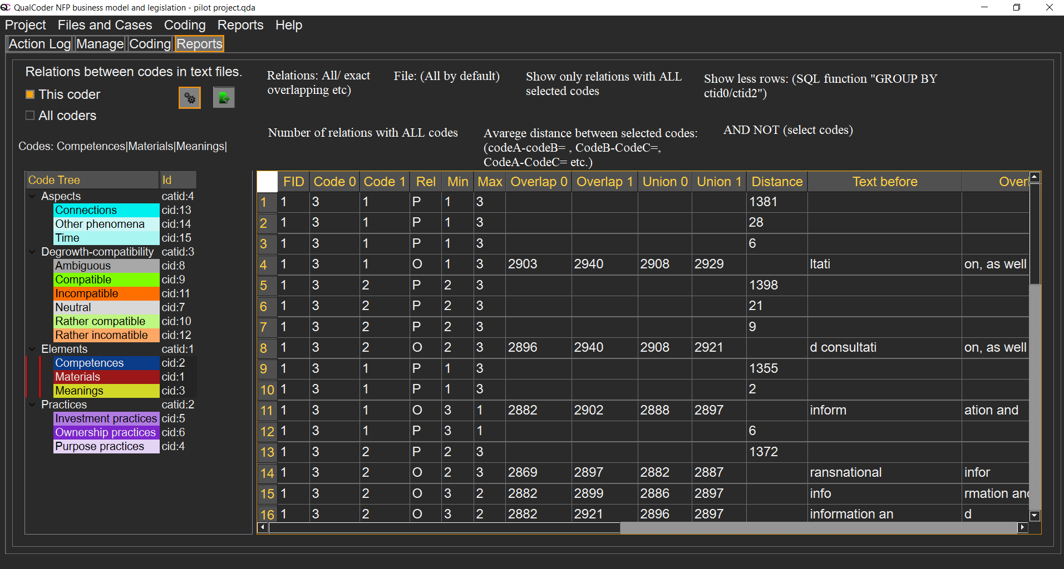This screenshot has width=1064, height=569.
Task: Collapse the Aspects category in the code tree
Action: coord(32,196)
